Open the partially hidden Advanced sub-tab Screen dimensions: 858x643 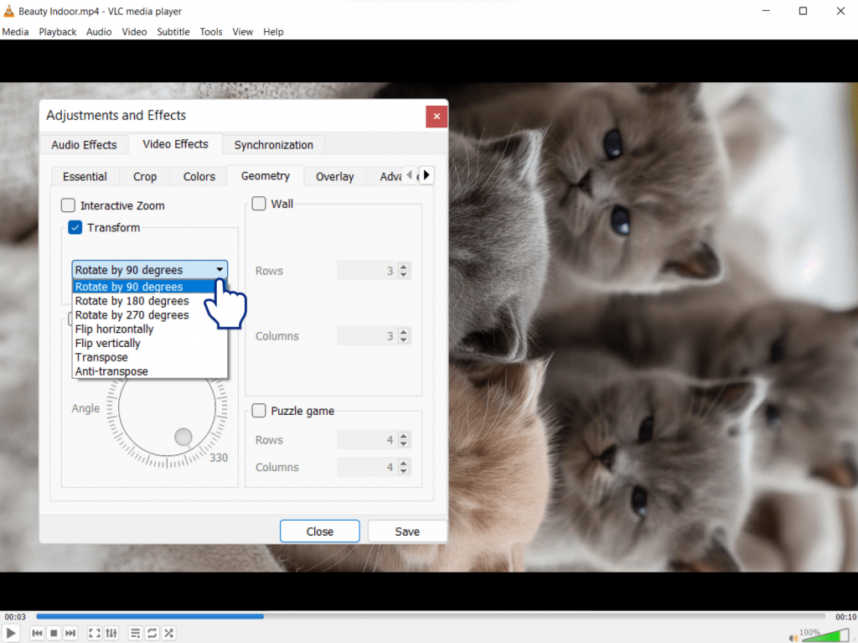pyautogui.click(x=390, y=176)
